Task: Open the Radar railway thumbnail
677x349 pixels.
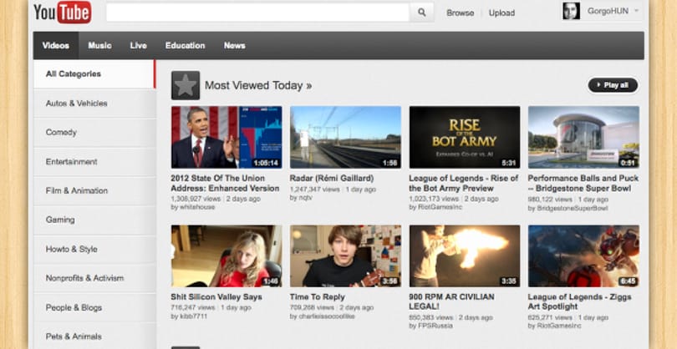Action: tap(345, 137)
